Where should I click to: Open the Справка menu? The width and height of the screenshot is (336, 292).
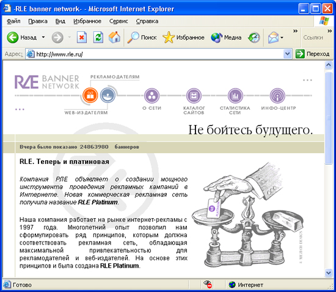pyautogui.click(x=147, y=21)
